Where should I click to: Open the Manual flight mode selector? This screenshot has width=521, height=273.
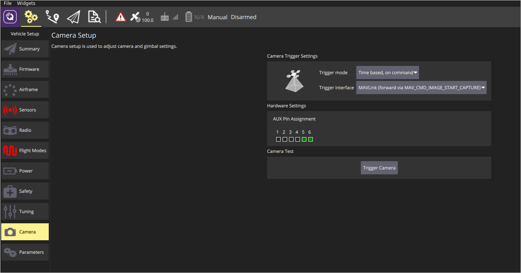pos(218,17)
